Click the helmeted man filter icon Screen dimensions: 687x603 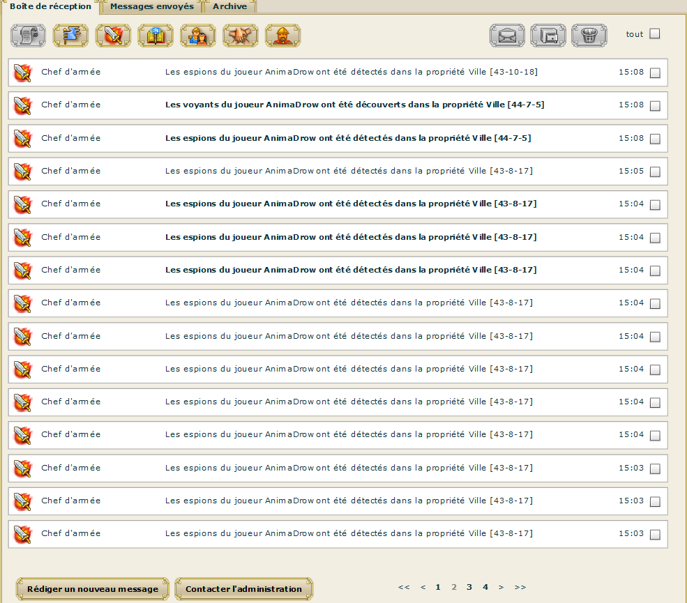tap(283, 36)
